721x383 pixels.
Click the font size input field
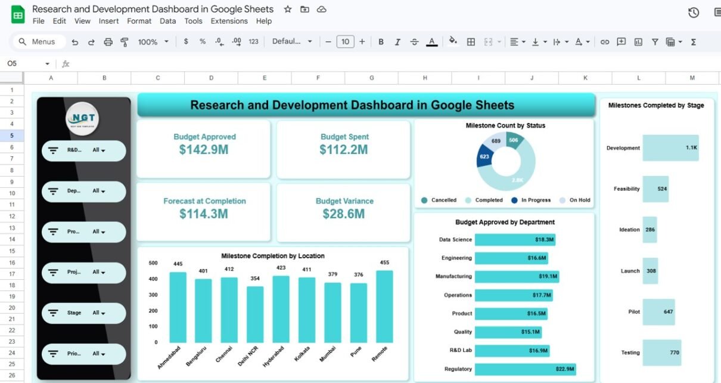[x=345, y=42]
